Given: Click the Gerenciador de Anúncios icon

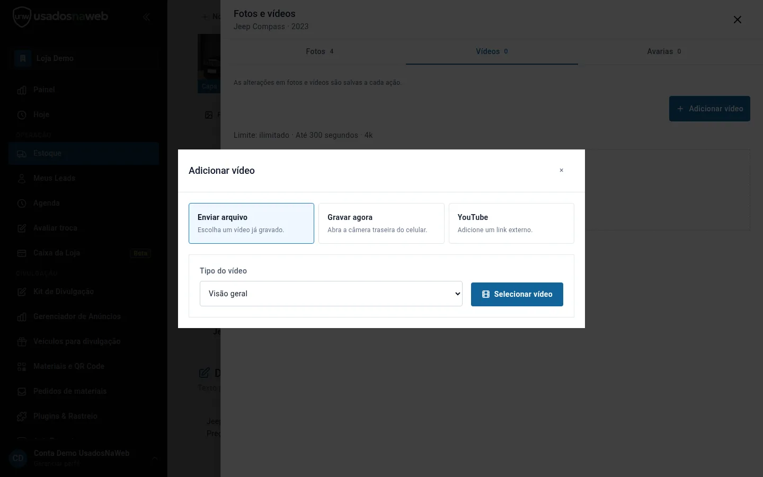Looking at the screenshot, I should click(x=22, y=317).
